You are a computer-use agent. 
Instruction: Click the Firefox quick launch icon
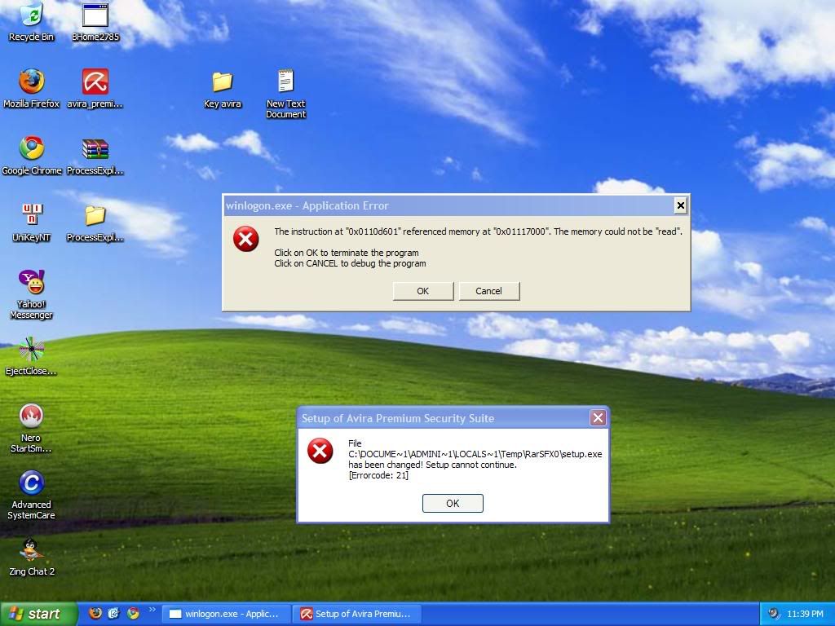[95, 613]
